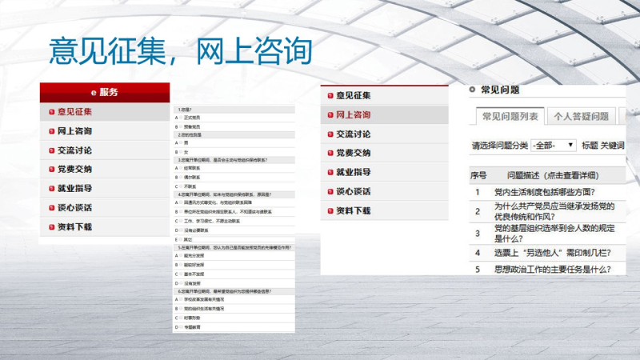Select the 常见问题列表 tab

click(510, 117)
